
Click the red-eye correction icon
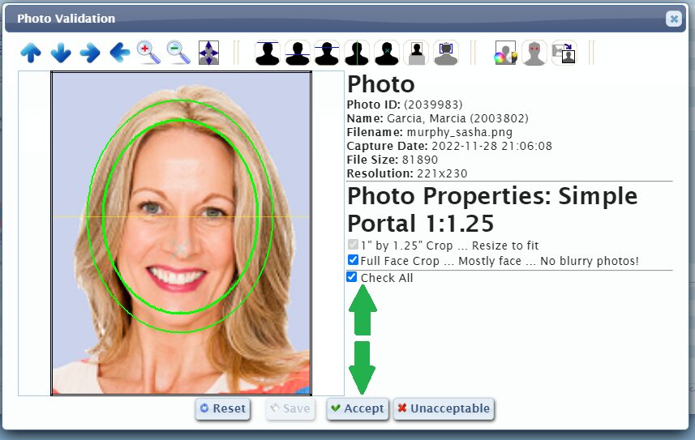click(x=534, y=53)
